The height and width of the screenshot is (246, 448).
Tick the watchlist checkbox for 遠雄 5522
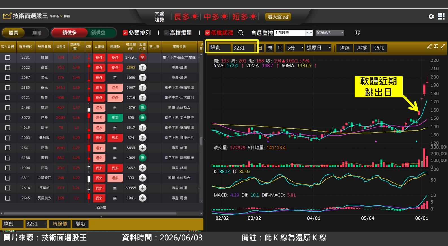[x=8, y=68]
